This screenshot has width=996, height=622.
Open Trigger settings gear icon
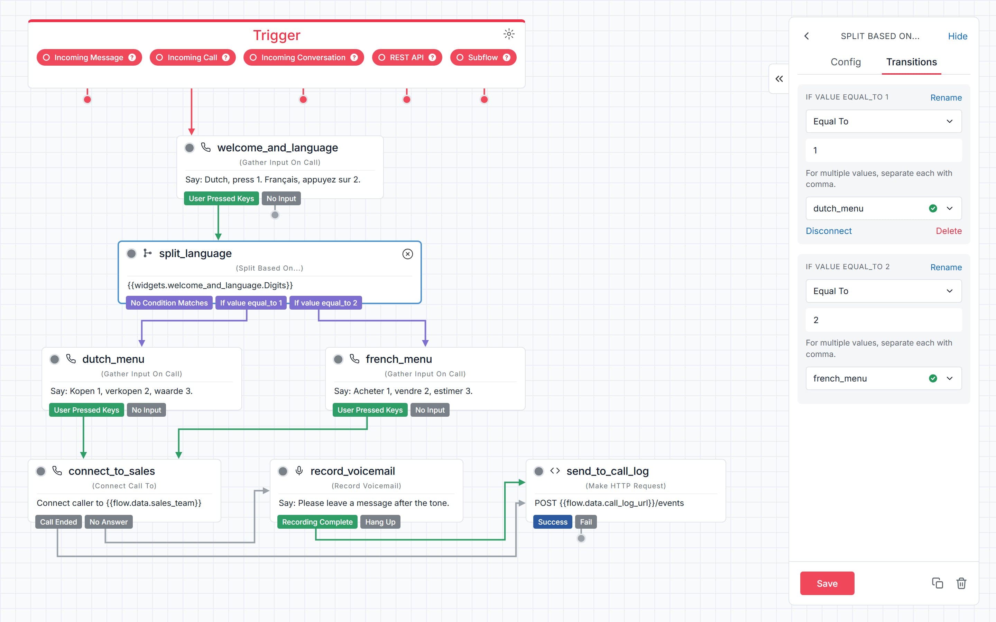[509, 34]
